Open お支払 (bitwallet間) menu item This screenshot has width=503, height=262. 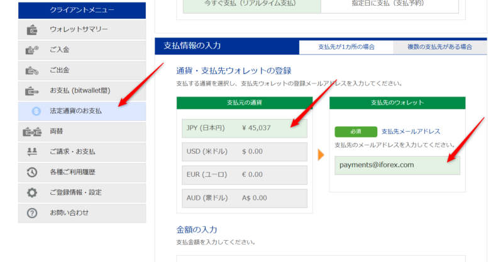pos(82,91)
